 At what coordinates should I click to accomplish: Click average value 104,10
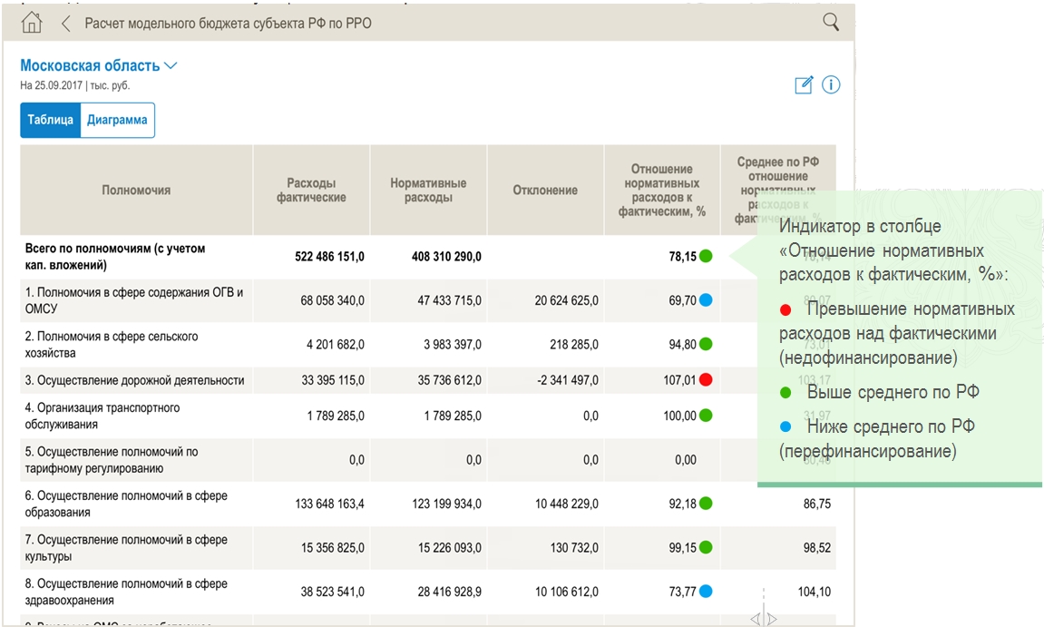pyautogui.click(x=815, y=592)
